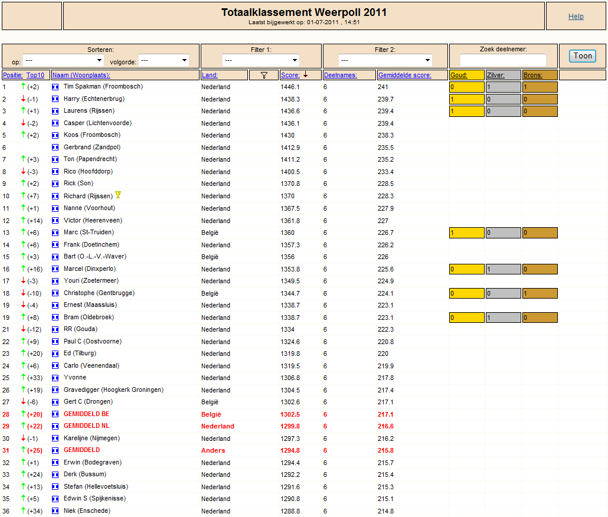The height and width of the screenshot is (517, 608).
Task: Expand the Filter 1 dropdown
Action: [260, 60]
